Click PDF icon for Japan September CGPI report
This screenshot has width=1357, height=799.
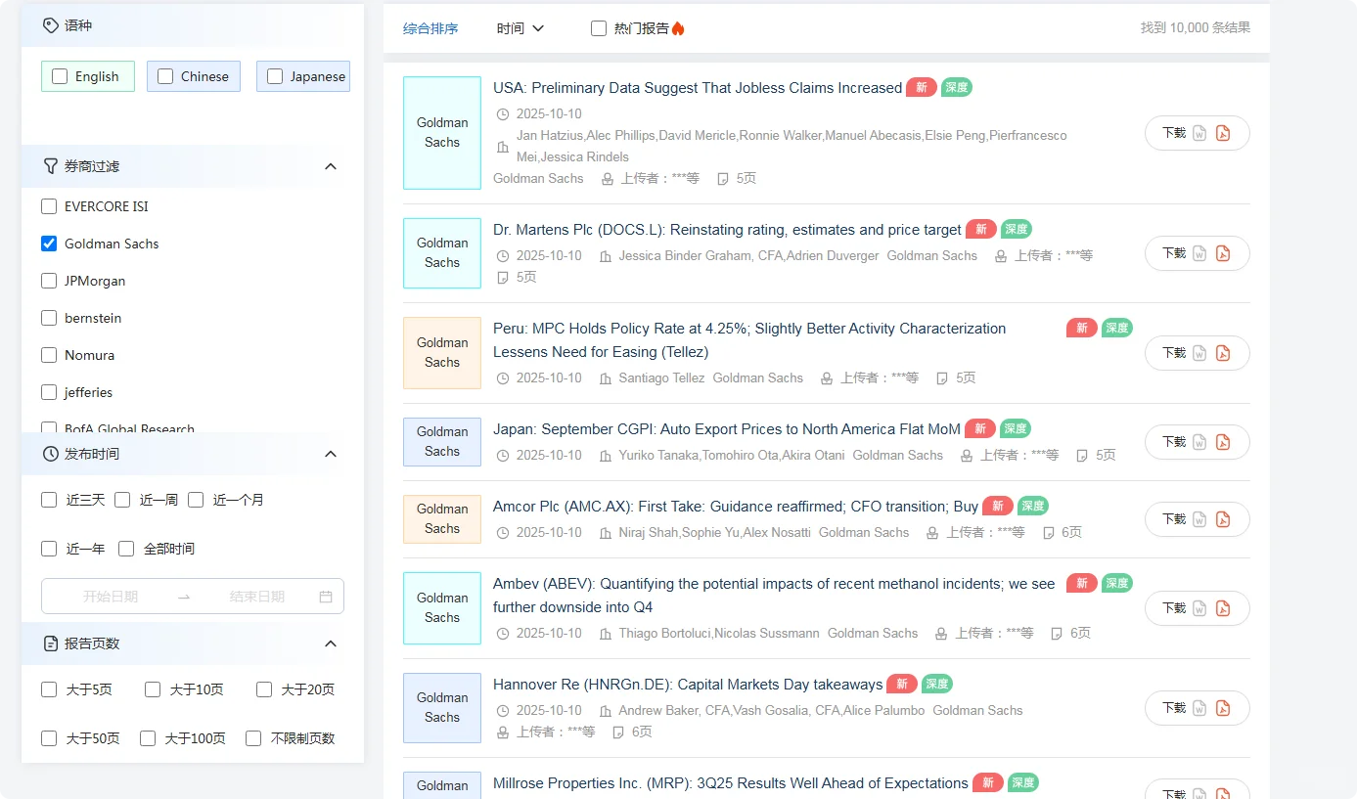click(x=1223, y=442)
